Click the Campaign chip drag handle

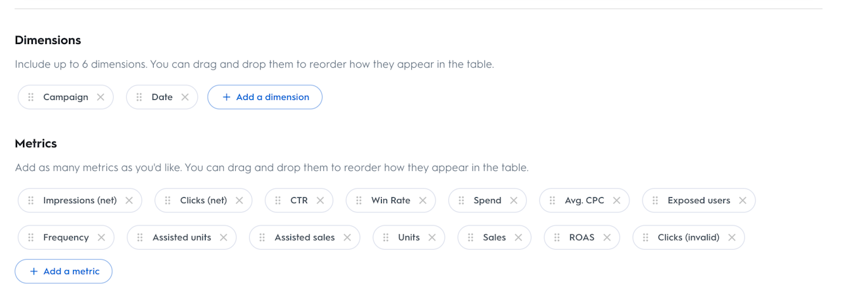point(31,97)
